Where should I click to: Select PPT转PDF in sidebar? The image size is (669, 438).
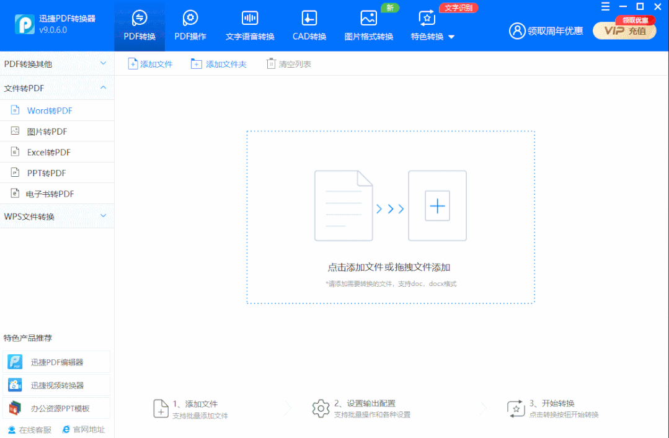57,173
